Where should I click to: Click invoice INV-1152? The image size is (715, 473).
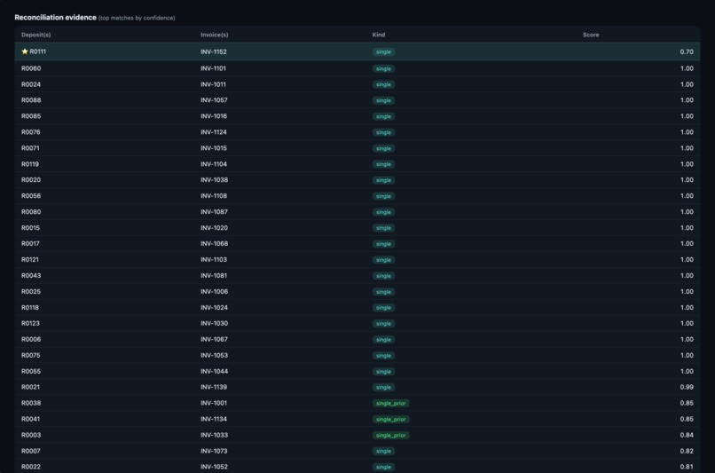point(214,52)
